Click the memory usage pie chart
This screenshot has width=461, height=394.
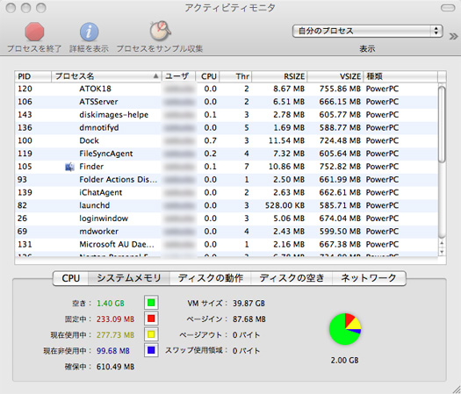click(345, 329)
